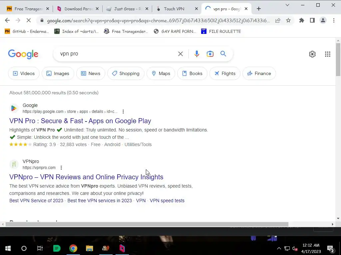This screenshot has height=255, width=341.
Task: Filter results by Shopping
Action: tap(126, 73)
